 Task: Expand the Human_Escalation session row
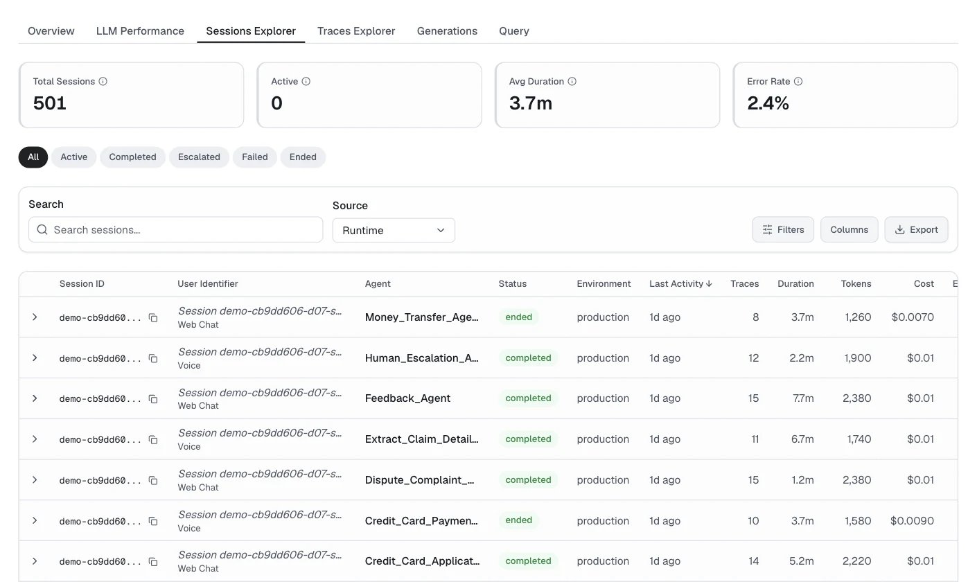coord(35,358)
